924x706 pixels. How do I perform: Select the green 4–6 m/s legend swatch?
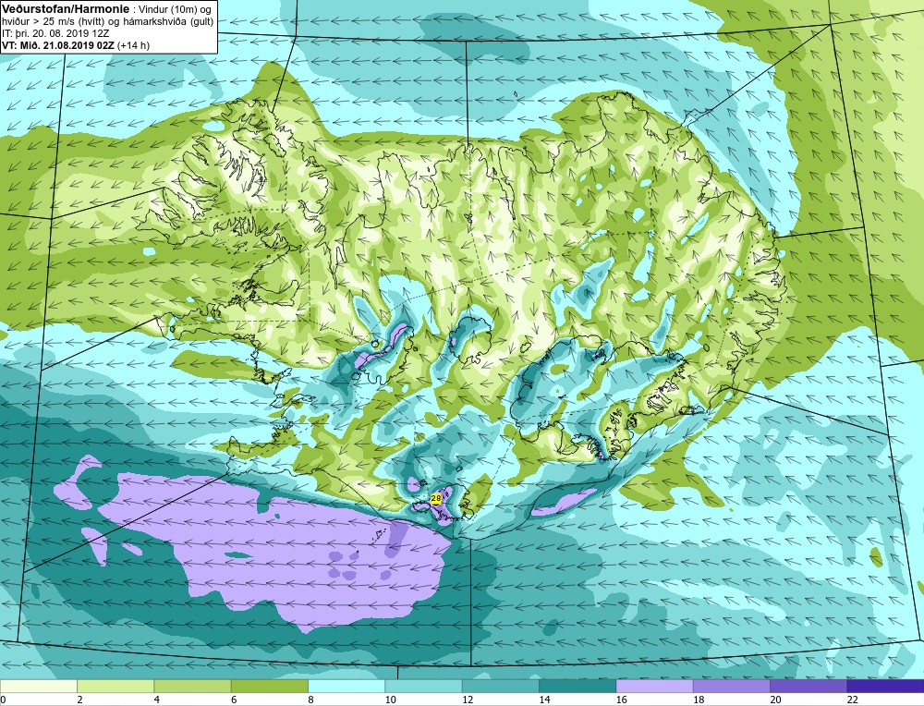(193, 686)
